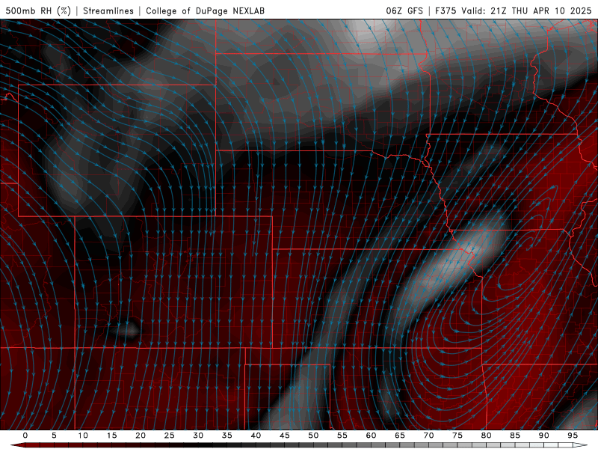Click the "5" value on the colorbar

coord(54,436)
